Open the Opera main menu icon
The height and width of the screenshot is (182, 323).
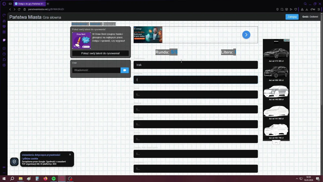(x=4, y=4)
